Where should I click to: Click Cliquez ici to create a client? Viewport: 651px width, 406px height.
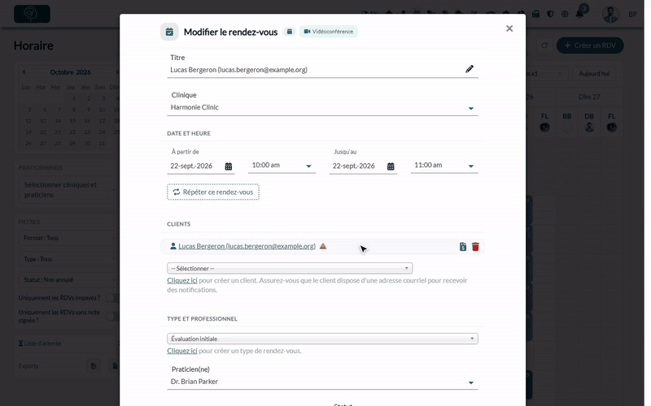(x=182, y=280)
